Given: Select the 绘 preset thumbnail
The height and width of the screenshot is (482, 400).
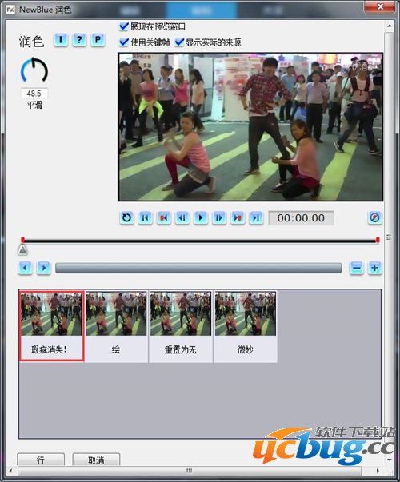Looking at the screenshot, I should (x=116, y=326).
